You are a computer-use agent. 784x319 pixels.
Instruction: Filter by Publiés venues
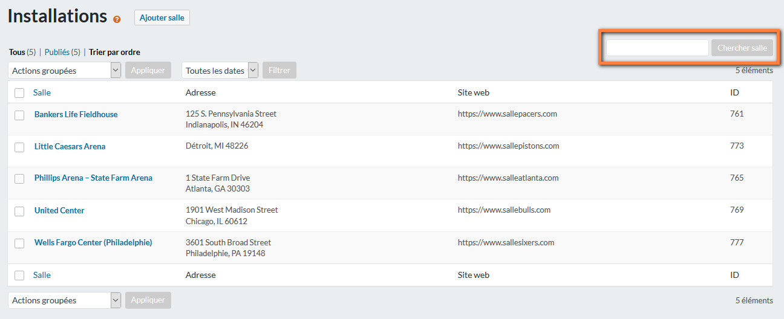(x=57, y=53)
